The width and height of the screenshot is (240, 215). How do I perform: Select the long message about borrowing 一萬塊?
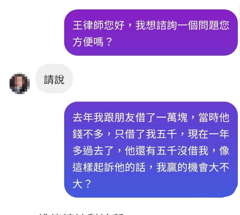(x=151, y=149)
